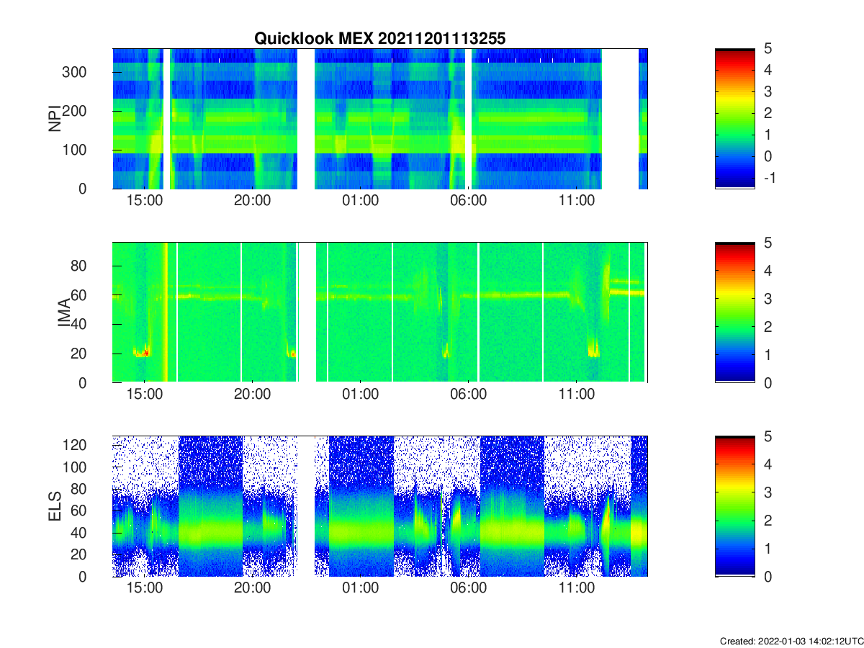Click the 11:00 tick under NPI plot
864x648 pixels.
click(576, 201)
